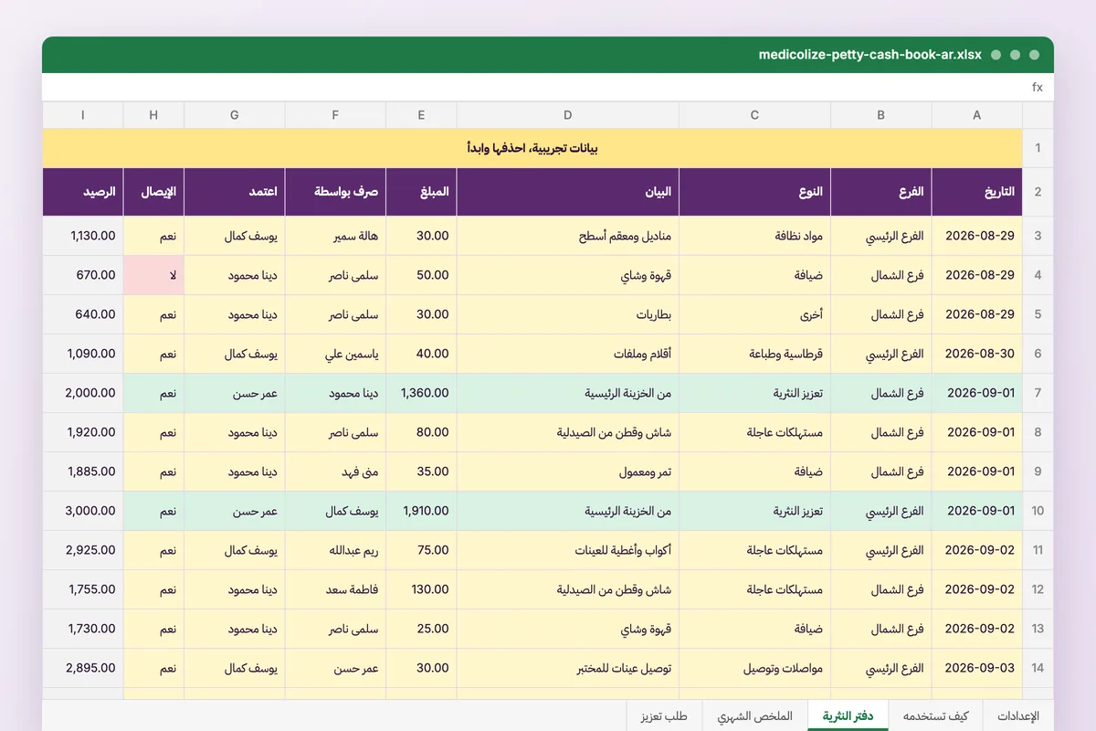Screen dimensions: 1096x731
Task: Select column D header
Action: click(568, 115)
